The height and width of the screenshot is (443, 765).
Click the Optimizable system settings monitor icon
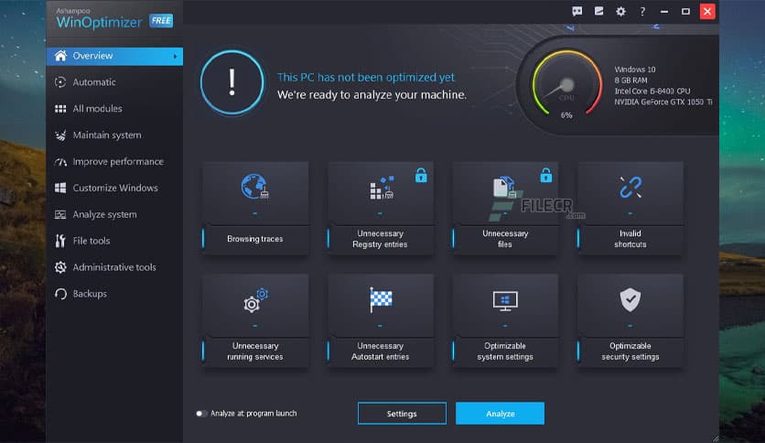[x=505, y=300]
